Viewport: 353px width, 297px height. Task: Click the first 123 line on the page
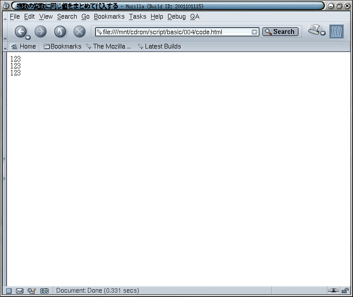(x=15, y=59)
